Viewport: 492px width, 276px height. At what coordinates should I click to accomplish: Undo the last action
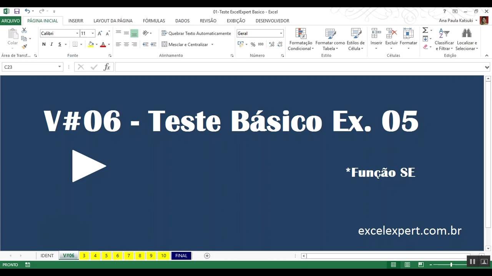pyautogui.click(x=27, y=11)
